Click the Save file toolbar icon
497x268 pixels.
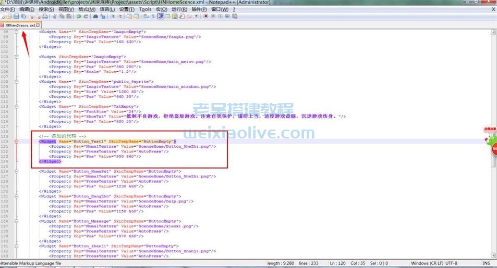[17, 17]
